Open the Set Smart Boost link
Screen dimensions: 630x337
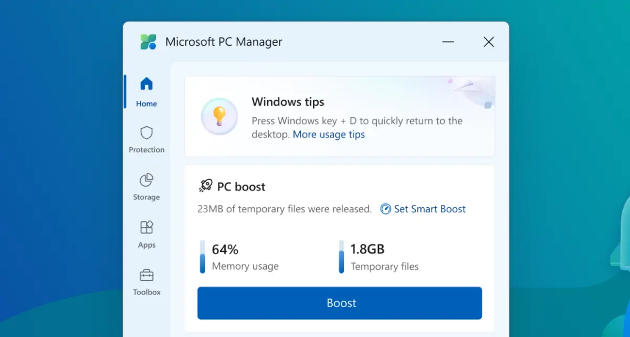click(x=430, y=209)
